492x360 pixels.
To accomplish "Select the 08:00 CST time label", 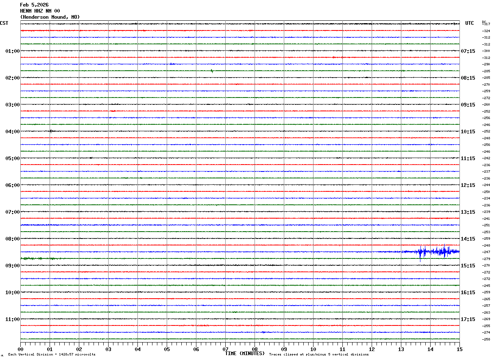I will coord(12,239).
